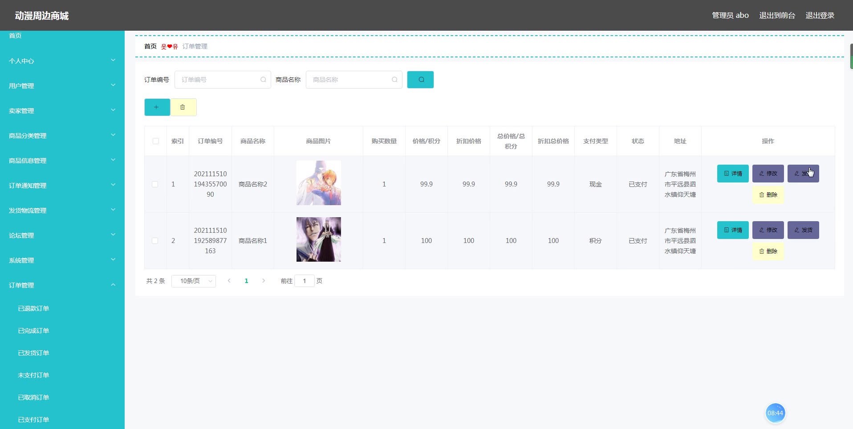Click 共 2 条 total count text
This screenshot has height=429, width=853.
pyautogui.click(x=156, y=281)
